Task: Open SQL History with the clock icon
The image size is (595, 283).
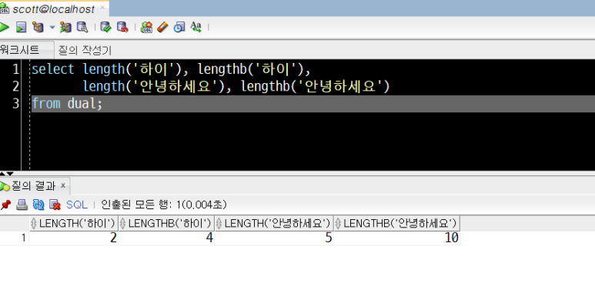Action: pos(179,27)
